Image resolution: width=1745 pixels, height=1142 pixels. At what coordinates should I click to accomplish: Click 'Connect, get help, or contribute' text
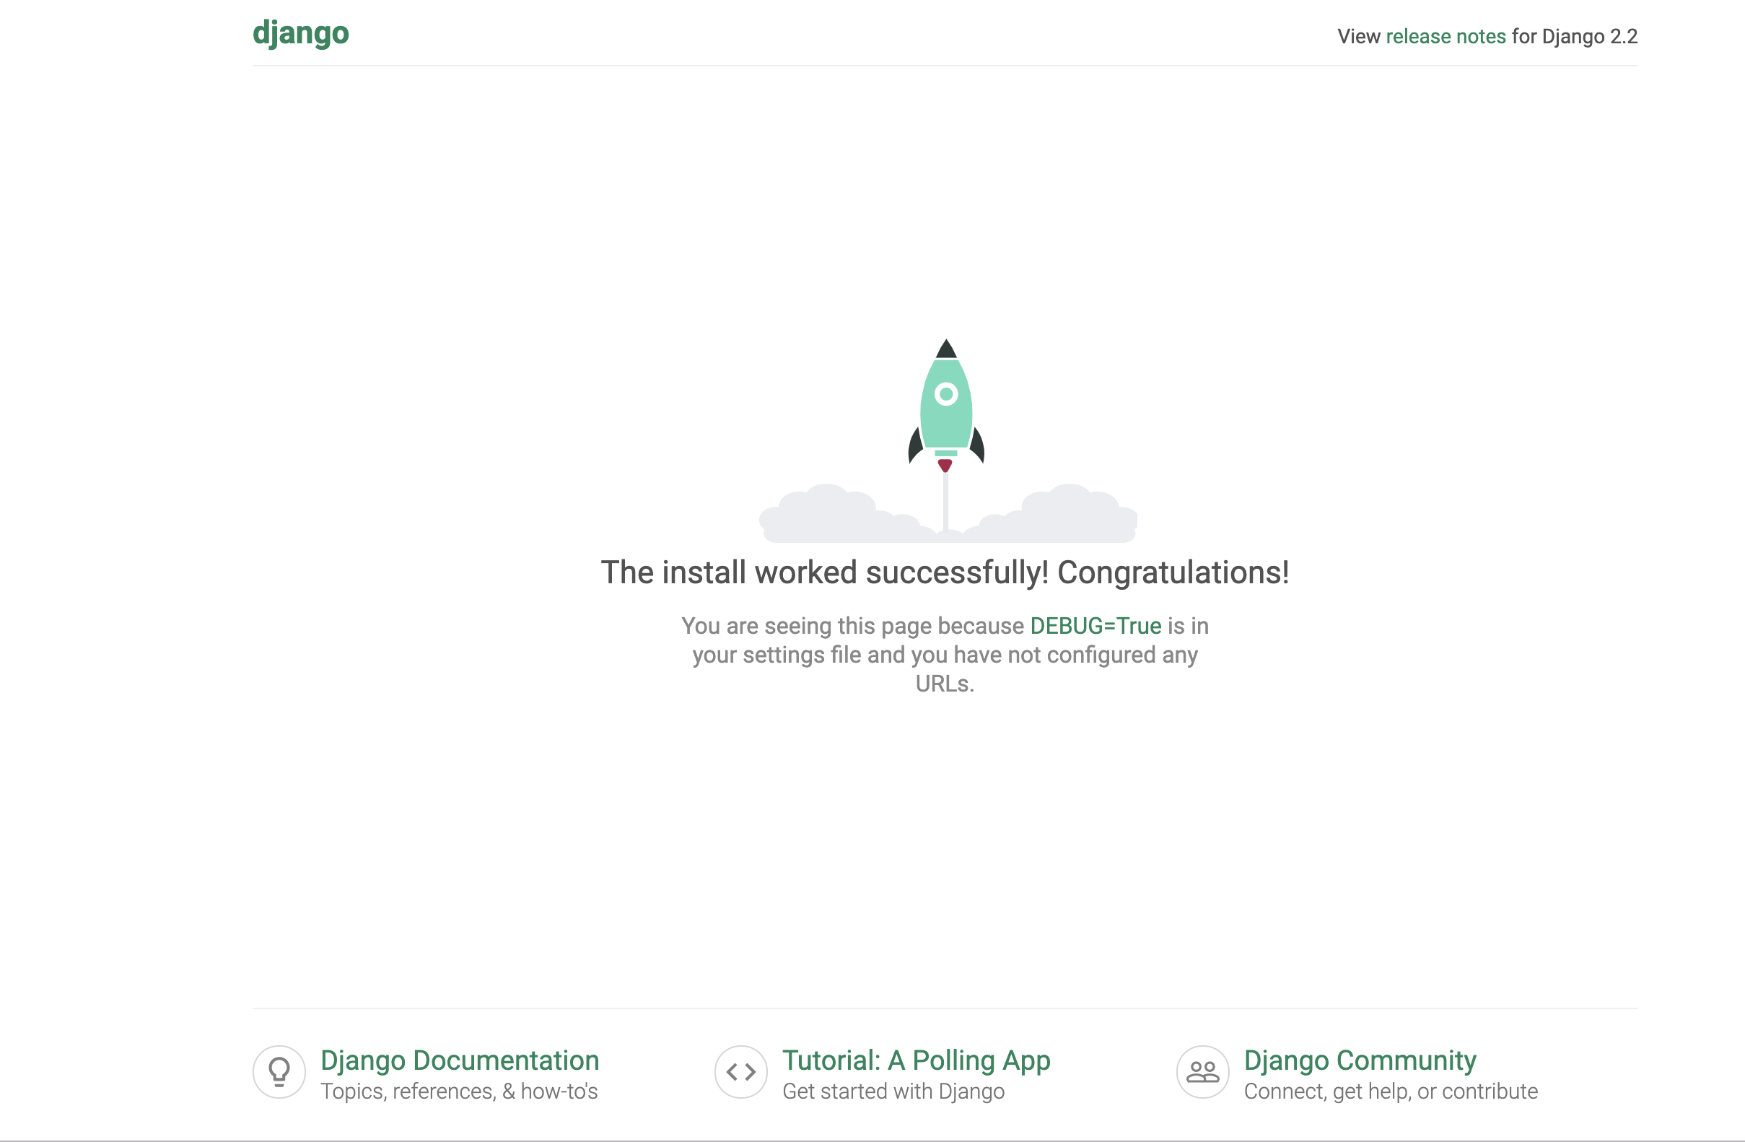coord(1390,1091)
